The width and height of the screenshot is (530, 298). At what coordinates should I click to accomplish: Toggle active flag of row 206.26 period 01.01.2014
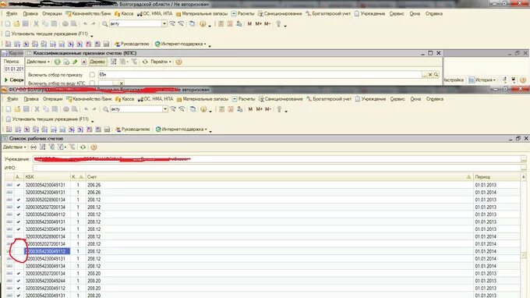point(18,193)
